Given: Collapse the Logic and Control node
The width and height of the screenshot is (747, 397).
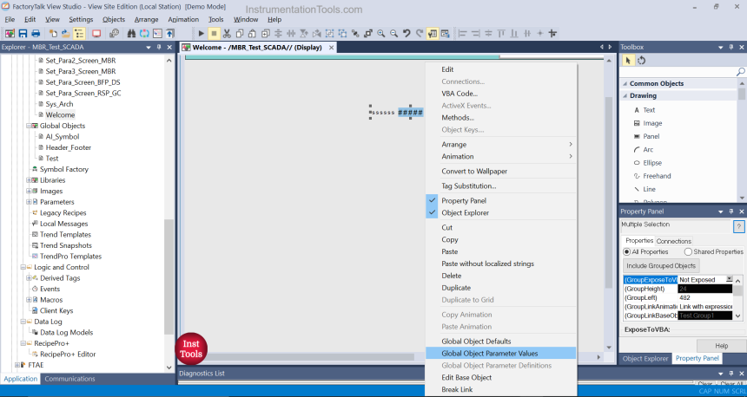Looking at the screenshot, I should (x=23, y=267).
